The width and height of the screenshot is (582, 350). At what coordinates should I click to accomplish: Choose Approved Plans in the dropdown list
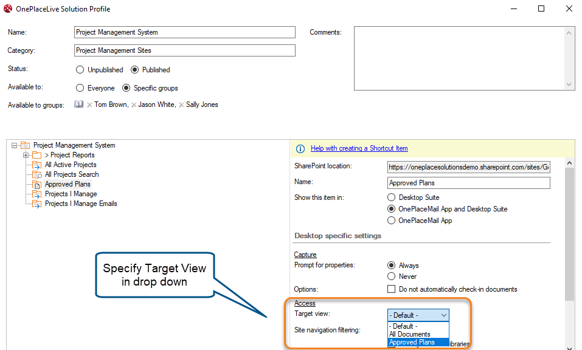(412, 342)
